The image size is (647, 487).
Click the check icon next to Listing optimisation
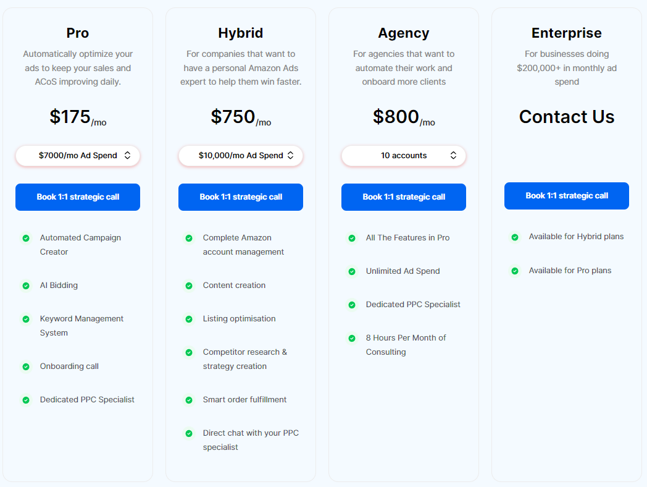point(189,320)
